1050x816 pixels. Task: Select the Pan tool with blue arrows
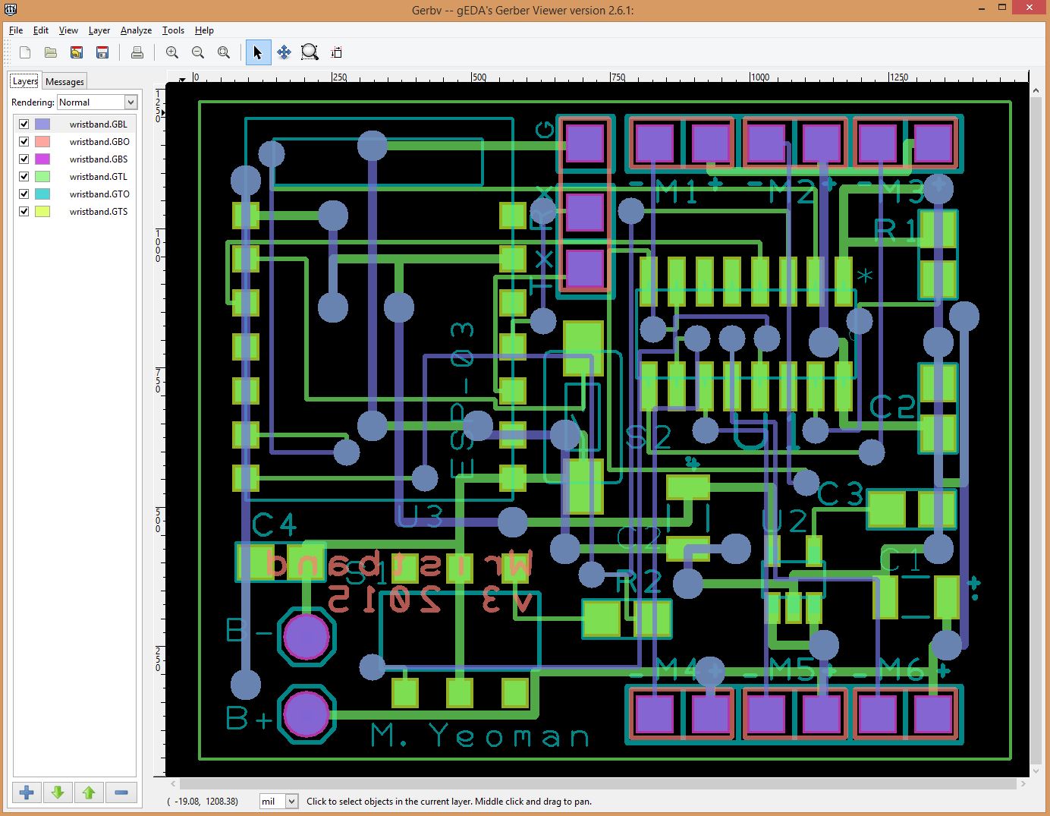[284, 52]
